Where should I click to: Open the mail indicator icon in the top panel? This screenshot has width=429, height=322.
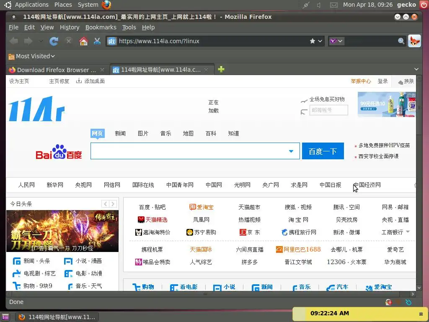point(333,5)
